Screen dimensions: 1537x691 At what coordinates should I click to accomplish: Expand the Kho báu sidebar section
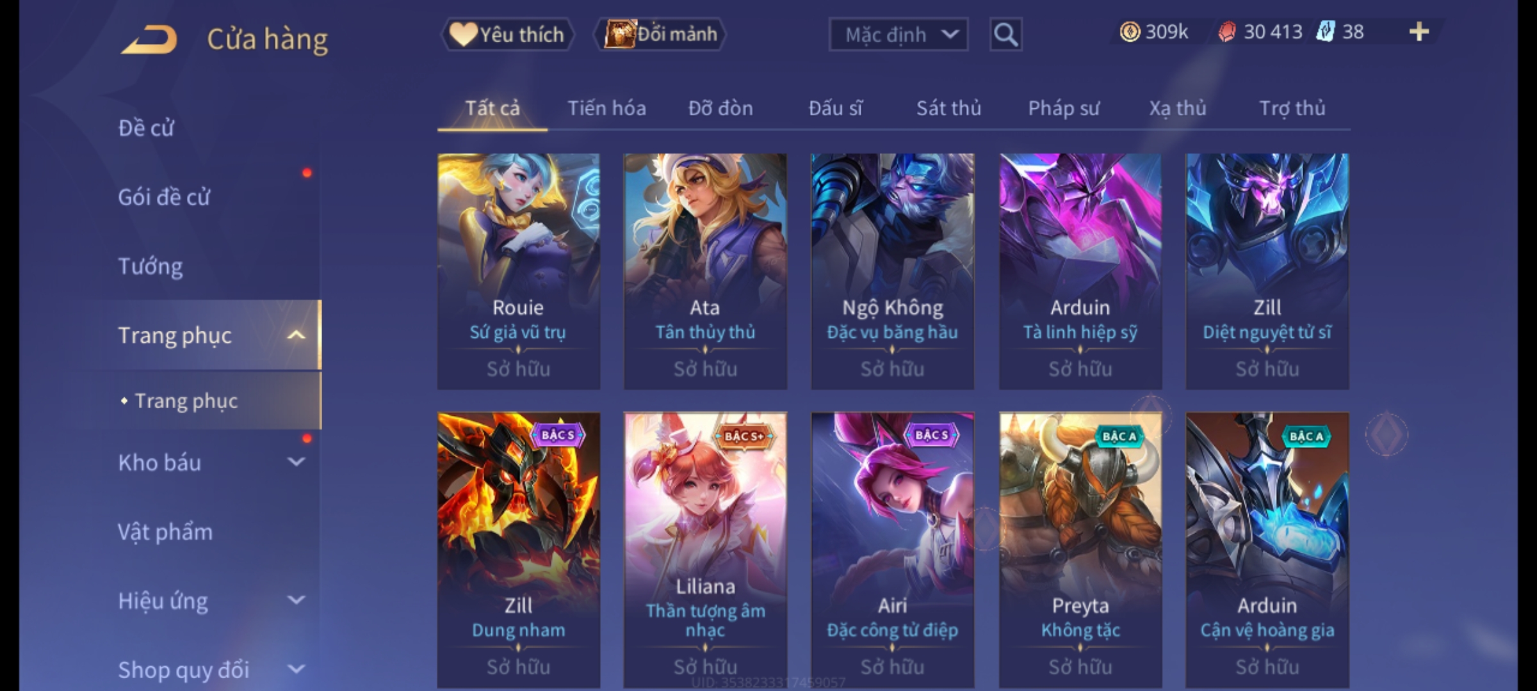pos(296,462)
